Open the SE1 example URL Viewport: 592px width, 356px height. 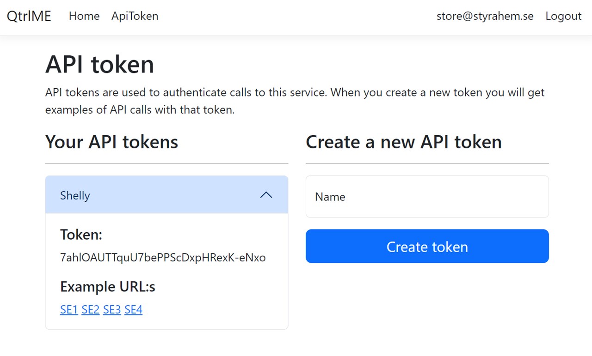pos(69,310)
